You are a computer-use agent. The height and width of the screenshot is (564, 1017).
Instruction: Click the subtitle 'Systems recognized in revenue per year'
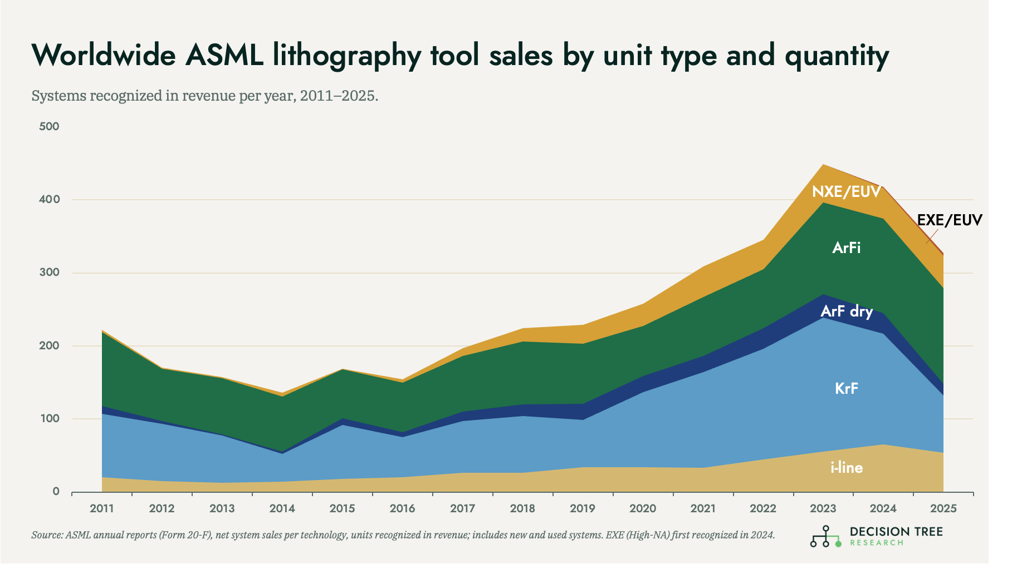click(x=205, y=96)
